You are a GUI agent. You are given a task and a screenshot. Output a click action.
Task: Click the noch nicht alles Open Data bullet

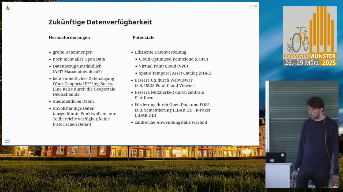point(79,59)
